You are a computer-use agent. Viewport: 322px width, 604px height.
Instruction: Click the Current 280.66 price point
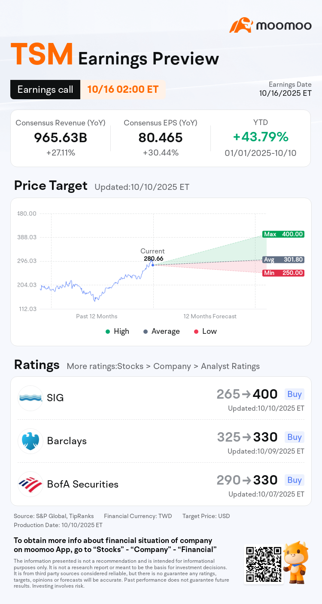pyautogui.click(x=153, y=265)
